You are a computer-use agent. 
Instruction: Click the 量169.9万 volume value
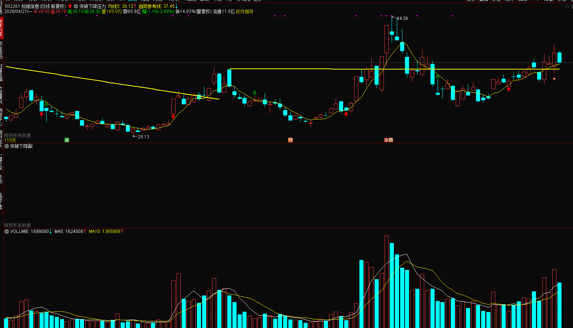click(112, 11)
